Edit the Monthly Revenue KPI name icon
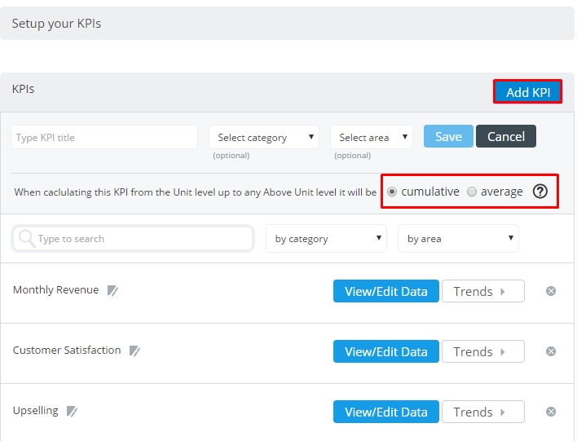Viewport: 577px width, 441px height. [112, 290]
